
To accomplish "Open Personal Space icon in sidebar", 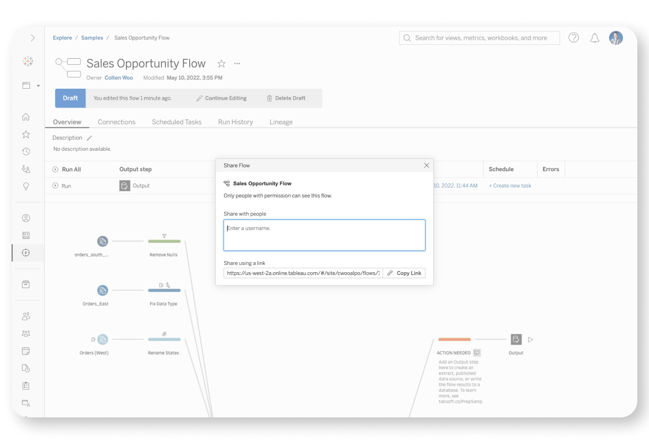I will click(26, 218).
